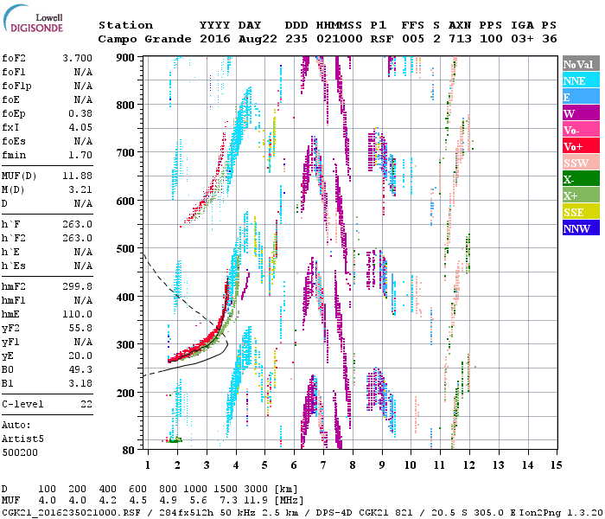This screenshot has width=605, height=519.
Task: Click the fxI value 4.05
Action: coord(80,127)
